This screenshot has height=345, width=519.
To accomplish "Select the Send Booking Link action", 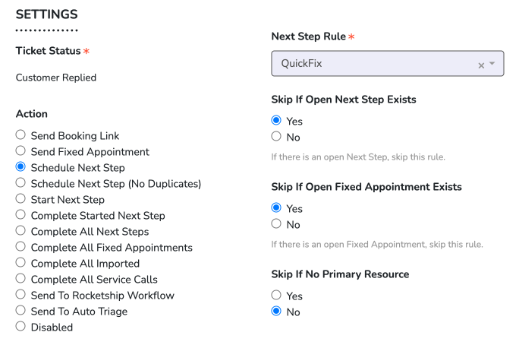I will (20, 135).
